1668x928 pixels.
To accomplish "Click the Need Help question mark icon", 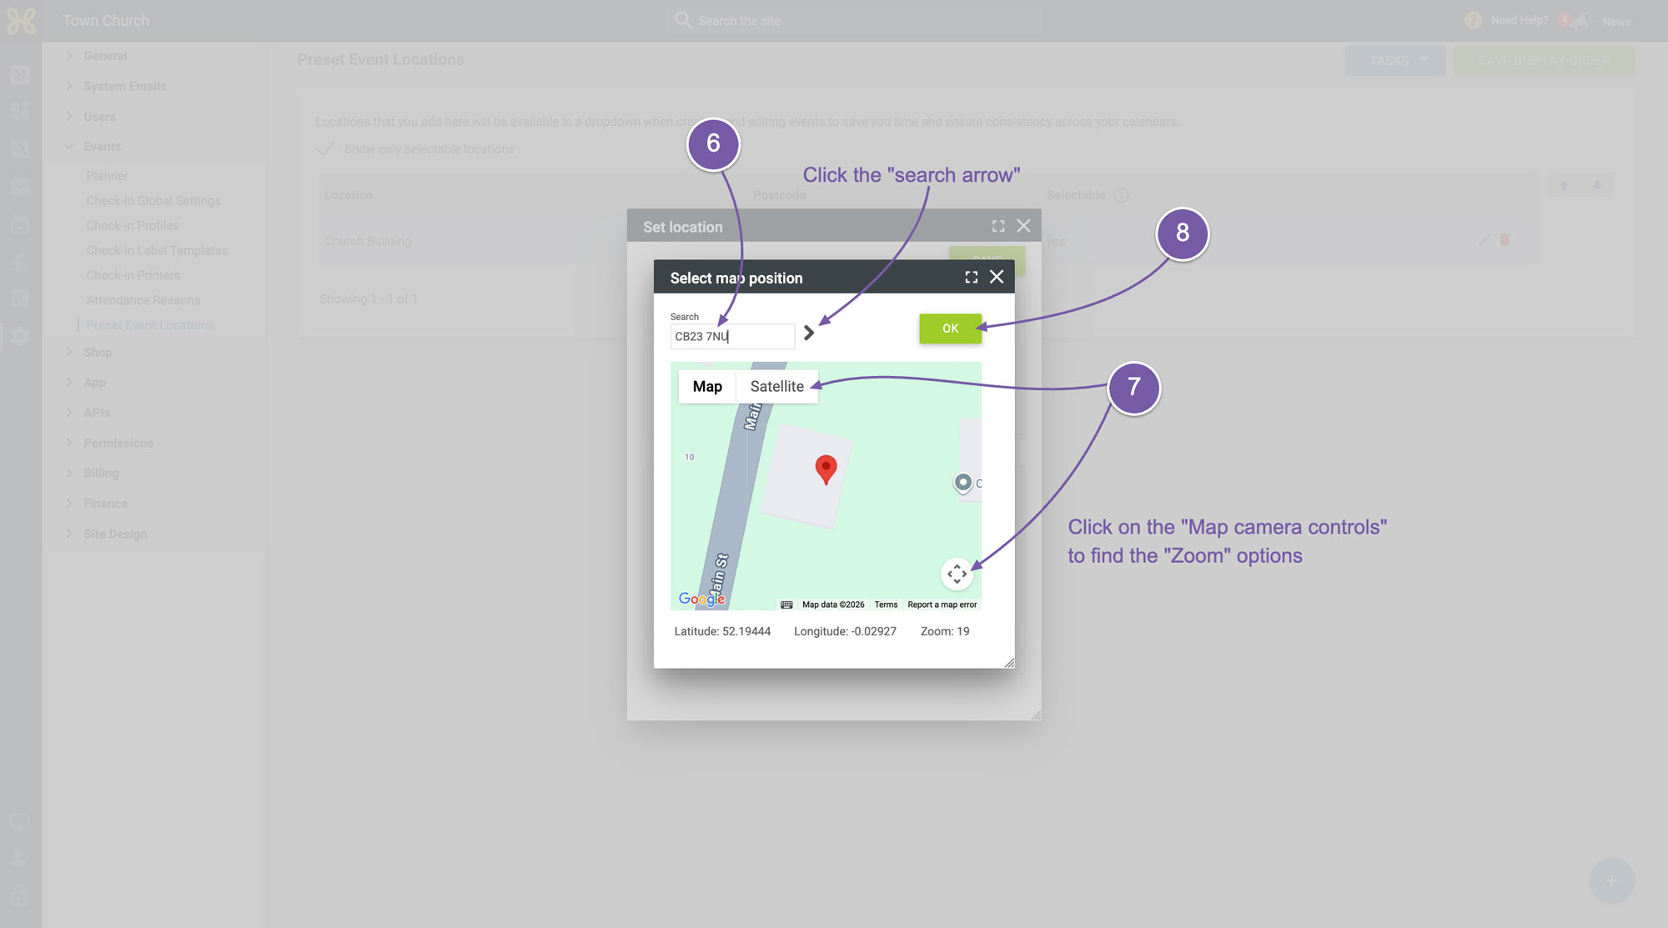I will coord(1473,20).
